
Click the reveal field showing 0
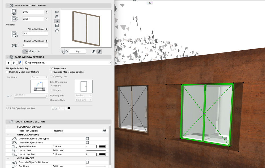pyautogui.click(x=35, y=45)
